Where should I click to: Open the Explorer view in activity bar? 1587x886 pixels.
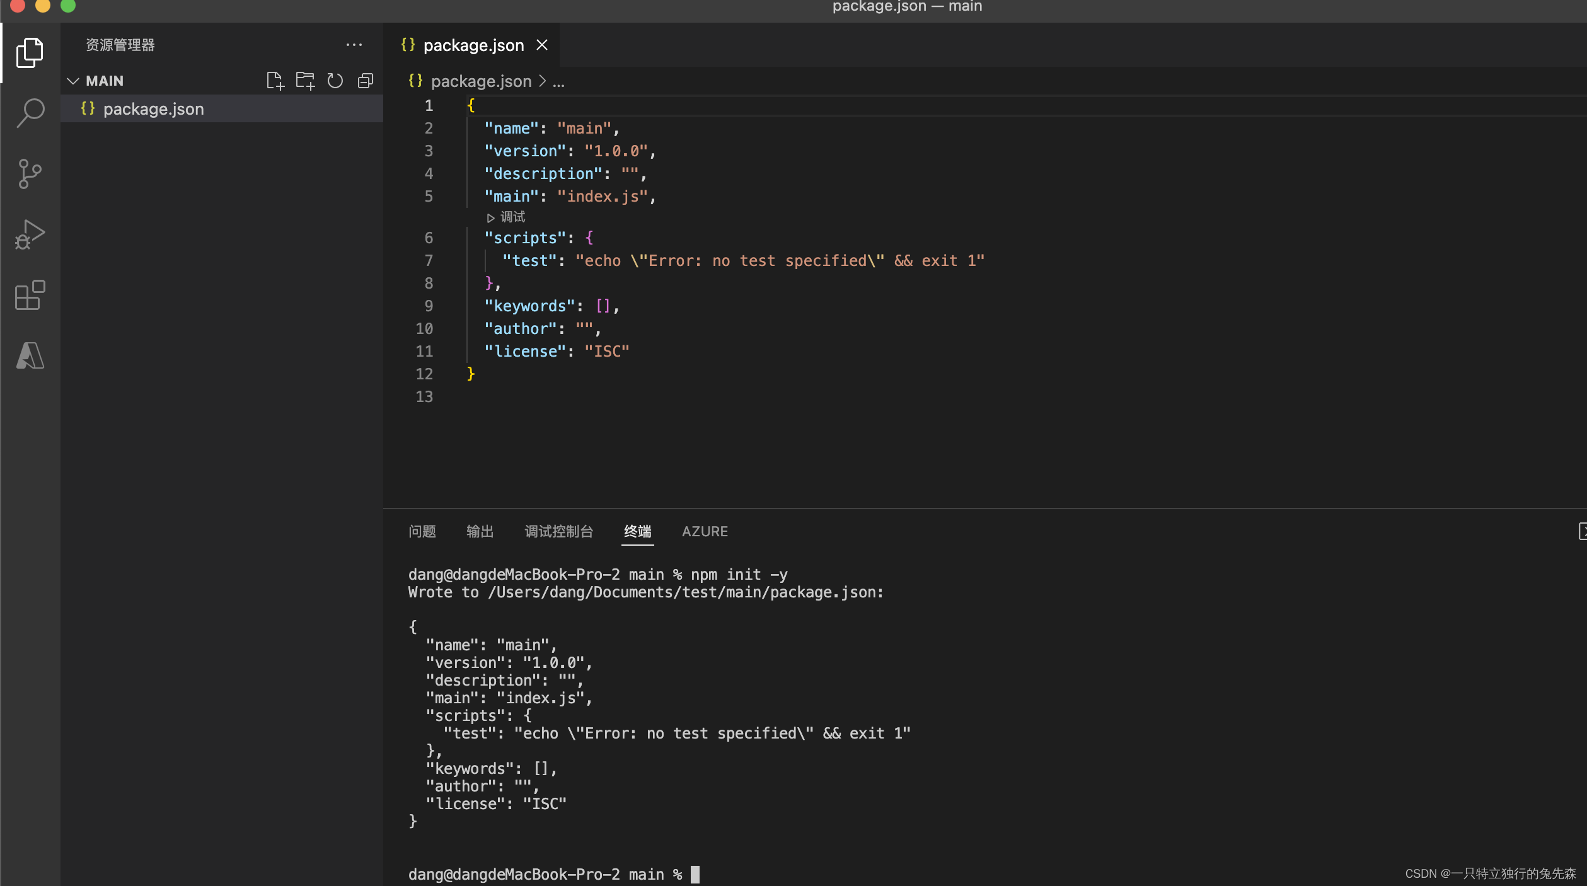30,53
